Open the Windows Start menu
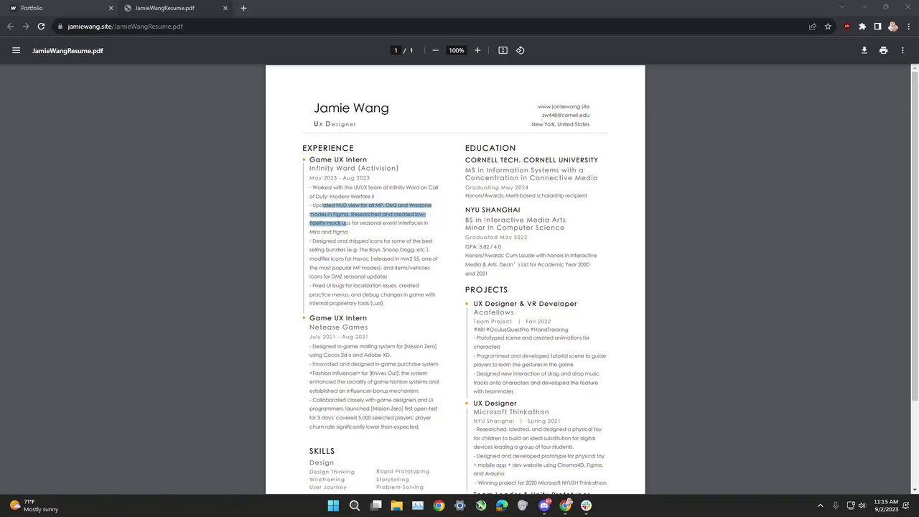The height and width of the screenshot is (517, 919). (x=333, y=506)
